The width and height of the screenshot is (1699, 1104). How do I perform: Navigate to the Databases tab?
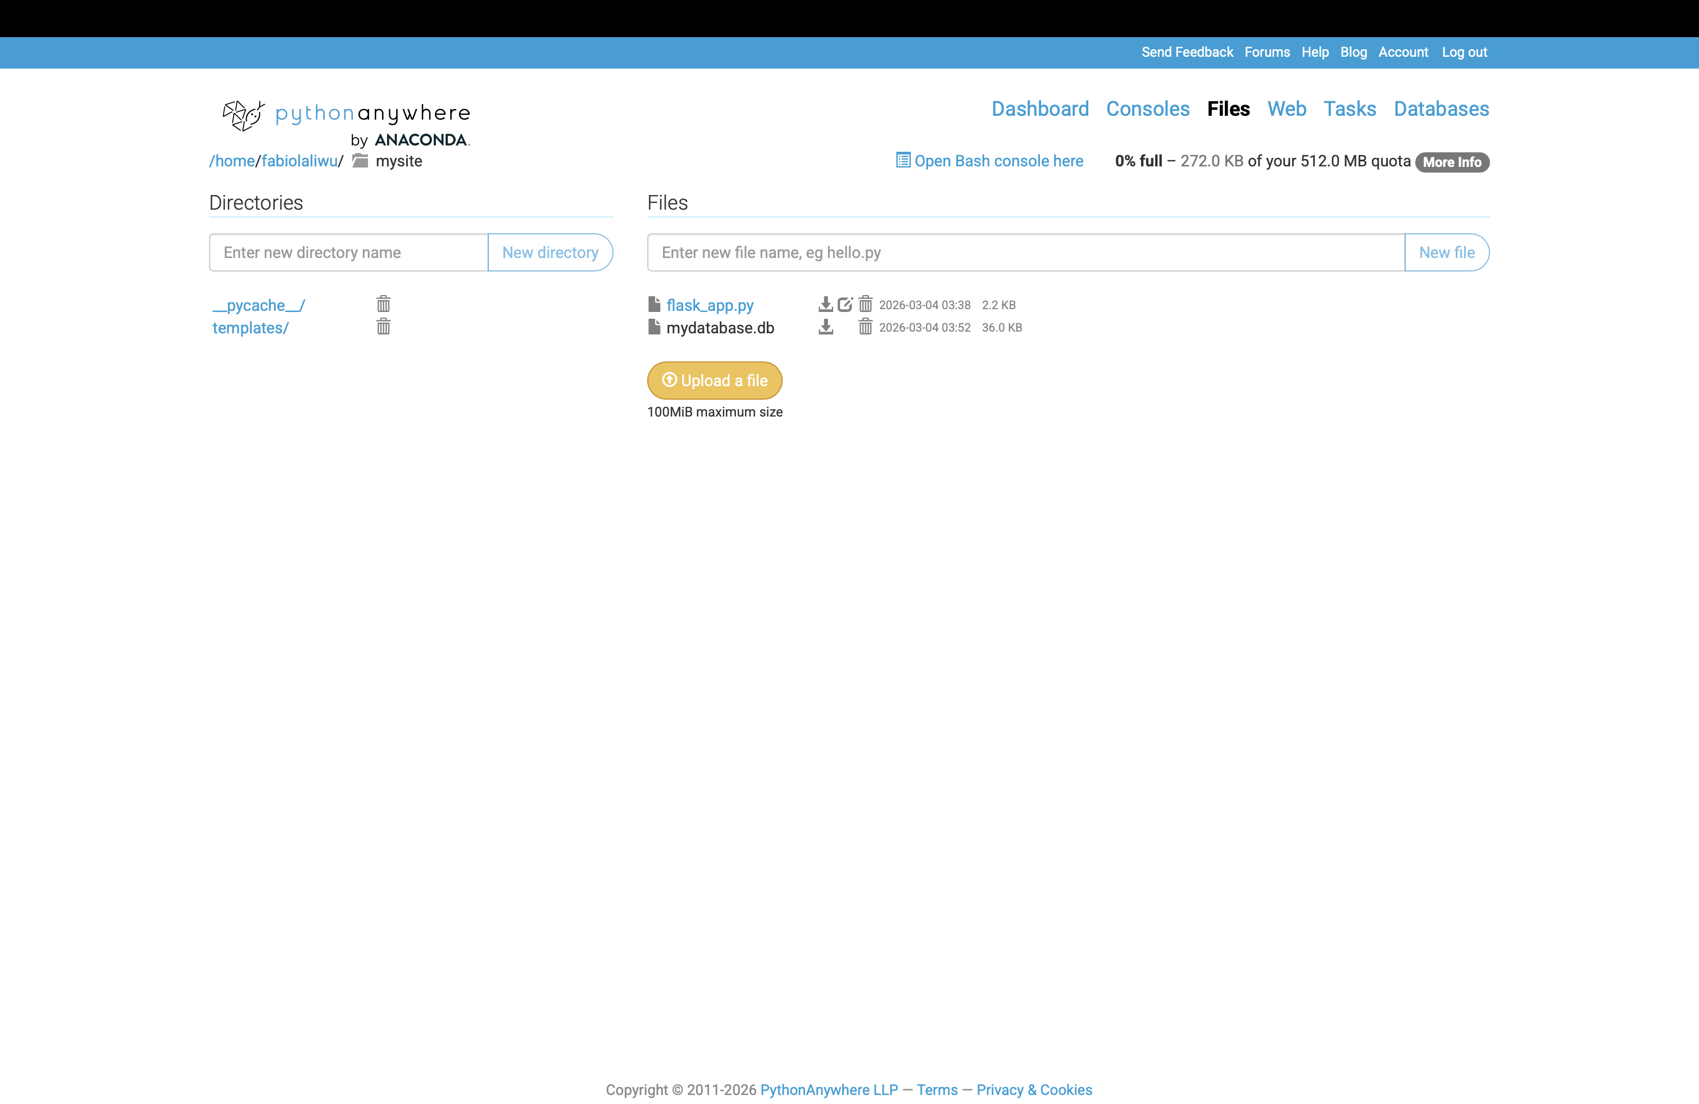point(1441,109)
